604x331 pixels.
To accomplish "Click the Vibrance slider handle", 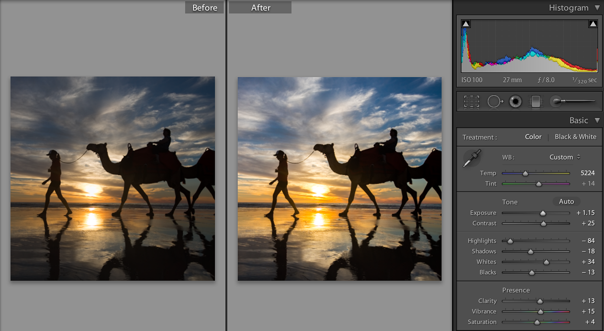I will (541, 312).
